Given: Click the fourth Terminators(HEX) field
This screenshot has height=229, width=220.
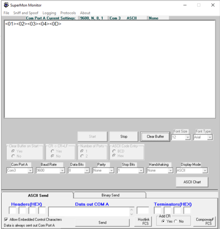Looking at the screenshot, I should point(187,210).
